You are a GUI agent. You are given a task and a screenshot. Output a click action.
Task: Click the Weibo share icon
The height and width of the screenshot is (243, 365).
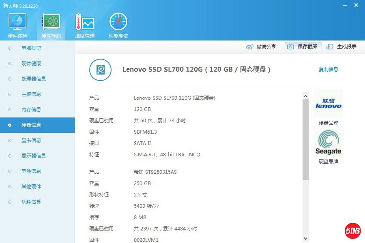coord(249,47)
